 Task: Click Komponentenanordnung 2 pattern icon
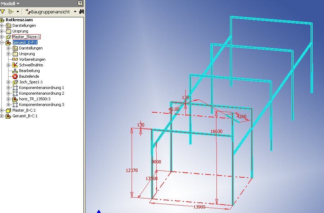[x=15, y=94]
